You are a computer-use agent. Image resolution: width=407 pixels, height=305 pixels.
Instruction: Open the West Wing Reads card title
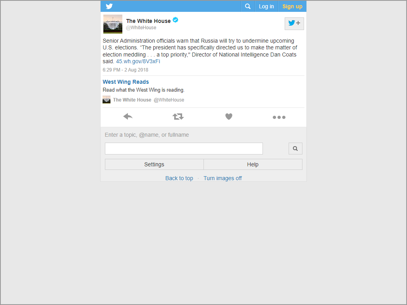pyautogui.click(x=126, y=82)
